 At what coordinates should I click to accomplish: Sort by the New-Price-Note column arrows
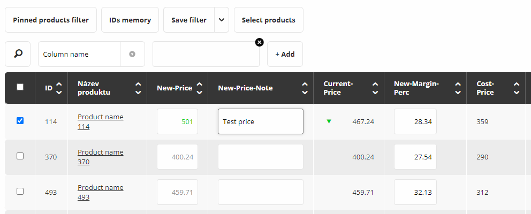coord(305,88)
